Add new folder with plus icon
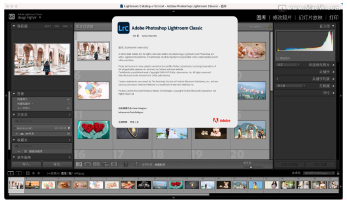The width and height of the screenshot is (347, 205). point(70,115)
